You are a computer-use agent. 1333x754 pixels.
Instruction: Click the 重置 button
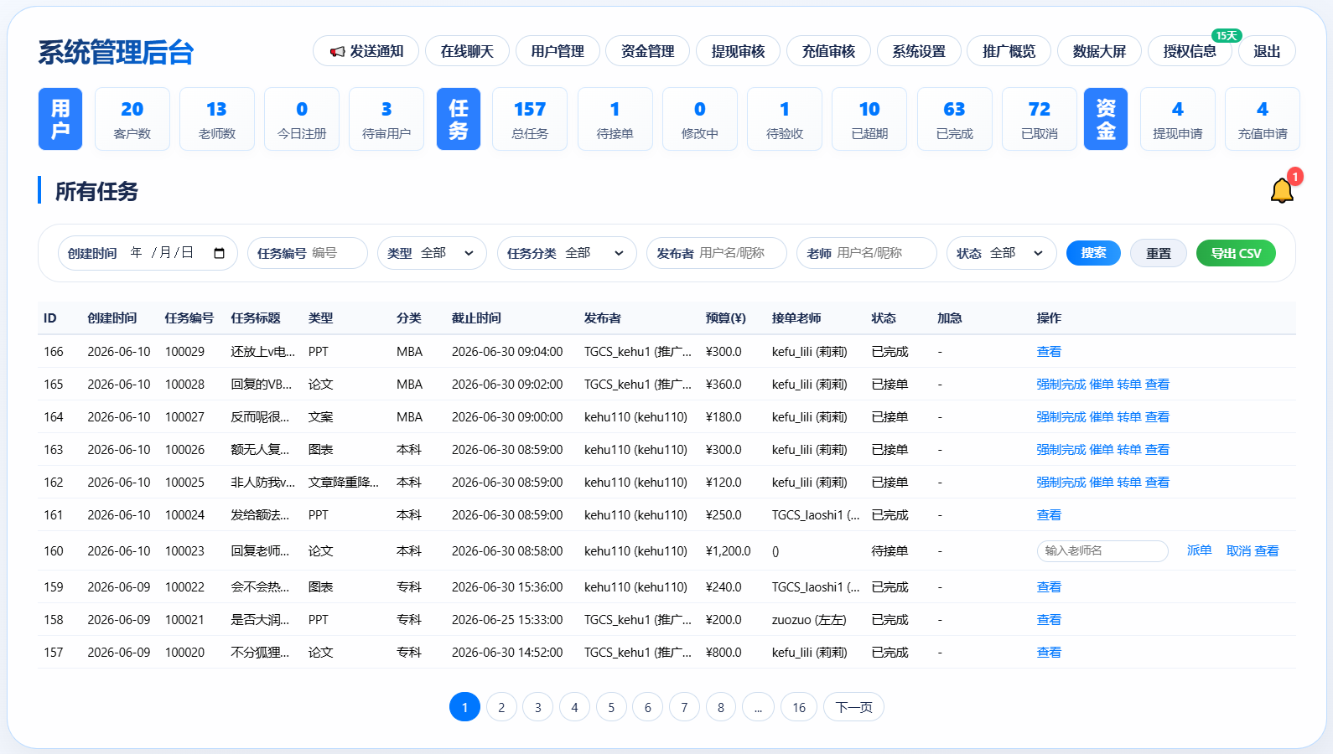coord(1159,253)
